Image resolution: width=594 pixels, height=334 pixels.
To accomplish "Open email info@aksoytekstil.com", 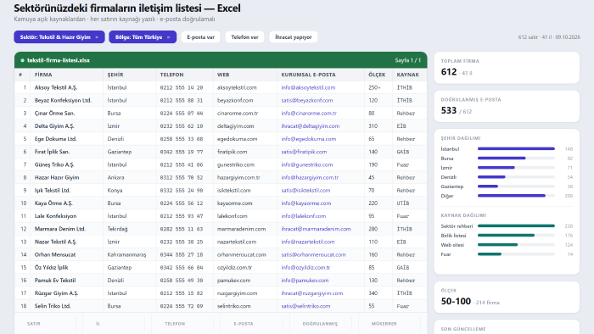I will [308, 87].
